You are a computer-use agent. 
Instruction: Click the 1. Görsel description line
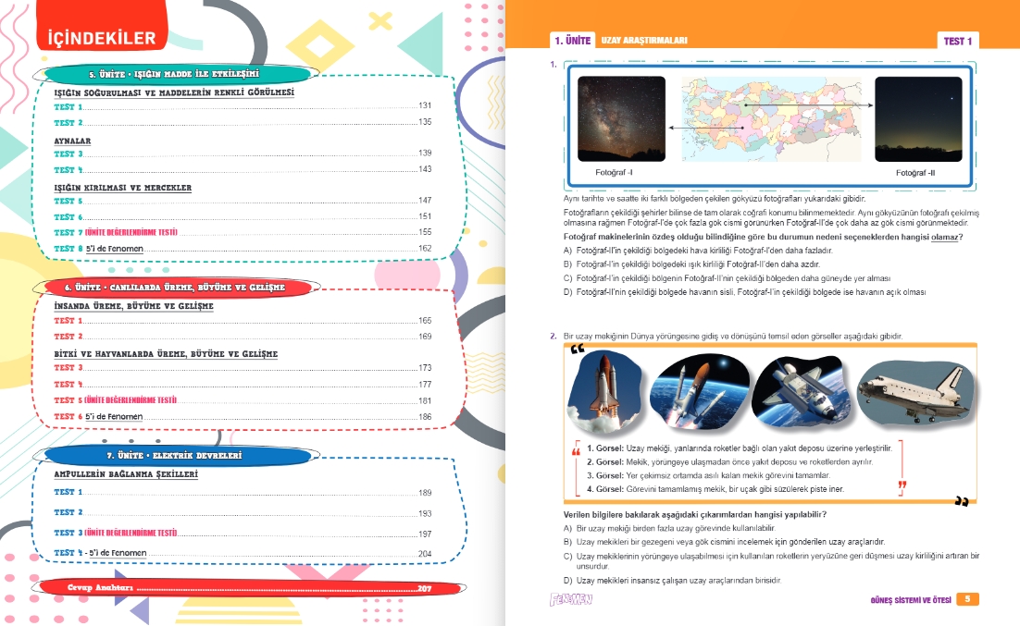(740, 448)
